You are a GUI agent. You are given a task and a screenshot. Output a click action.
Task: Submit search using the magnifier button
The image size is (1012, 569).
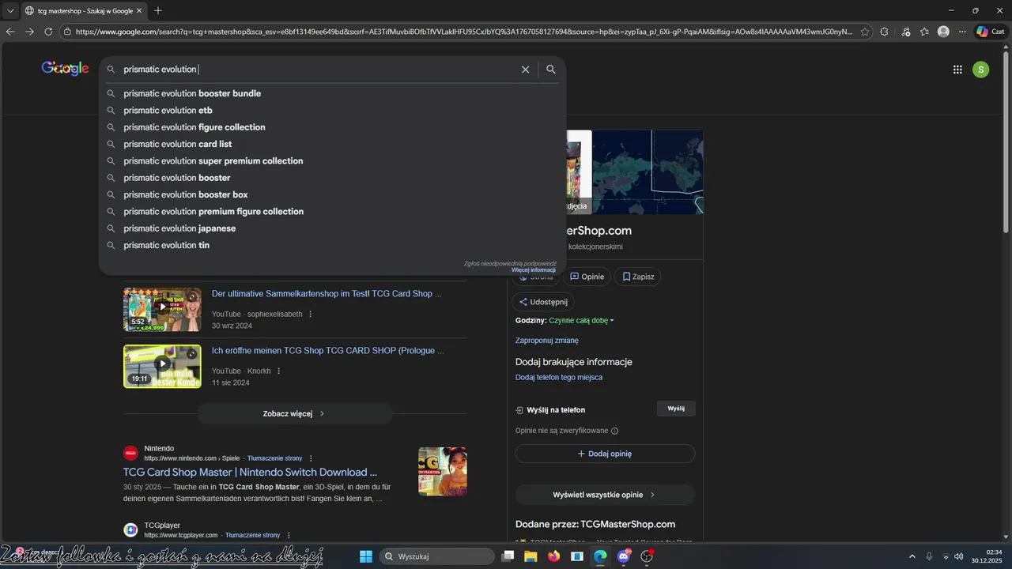551,70
